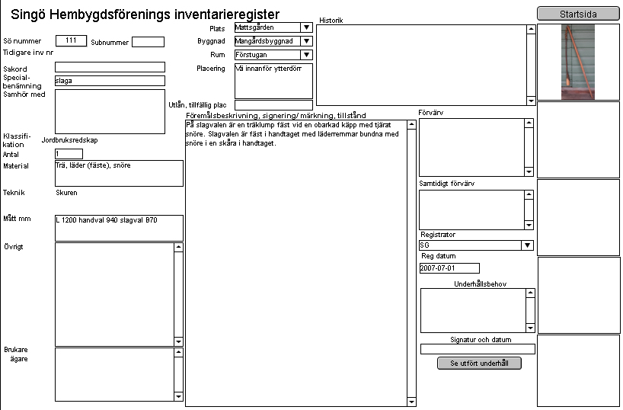Viewport: 623px width, 410px height.
Task: Click the empty image box directly below flail photo
Action: [578, 139]
